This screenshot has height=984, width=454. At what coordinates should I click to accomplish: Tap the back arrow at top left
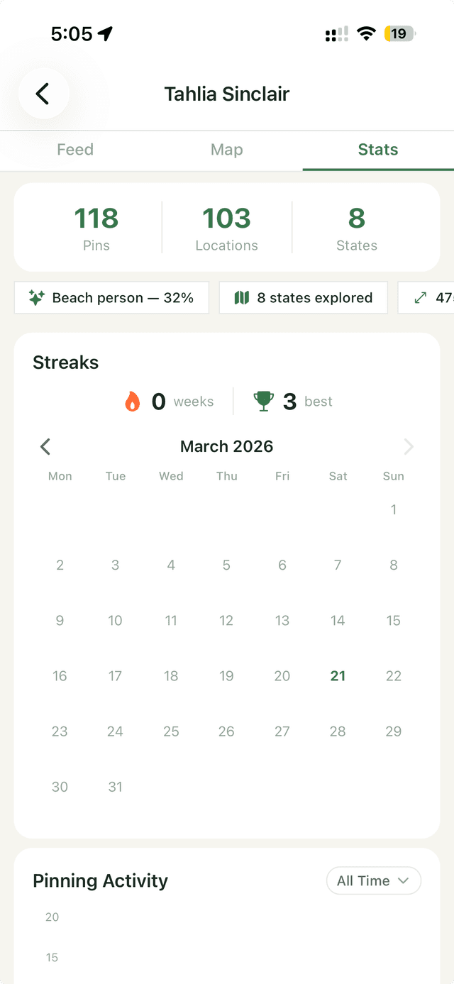(x=43, y=93)
